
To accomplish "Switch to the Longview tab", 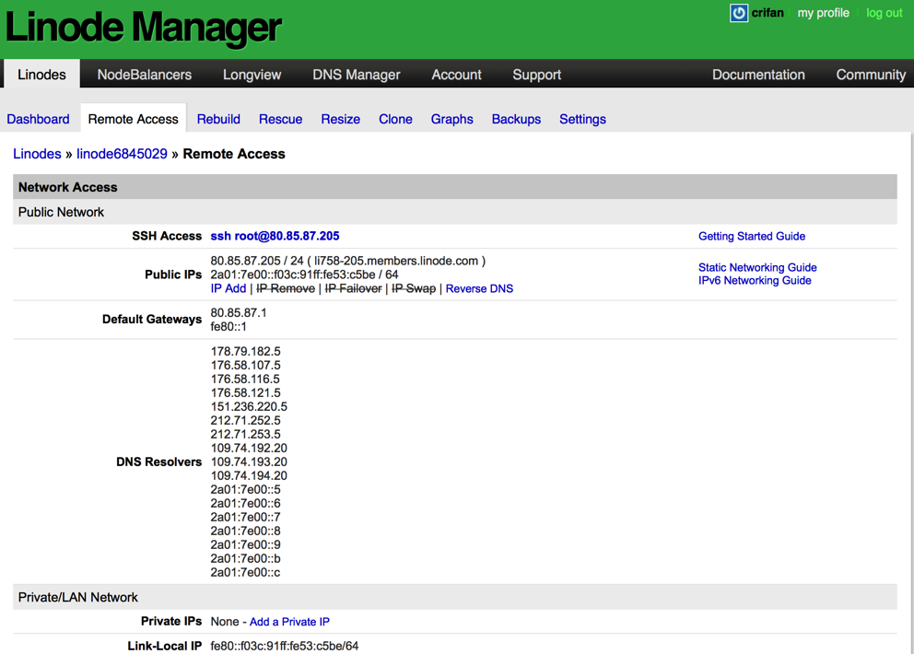I will [x=252, y=75].
